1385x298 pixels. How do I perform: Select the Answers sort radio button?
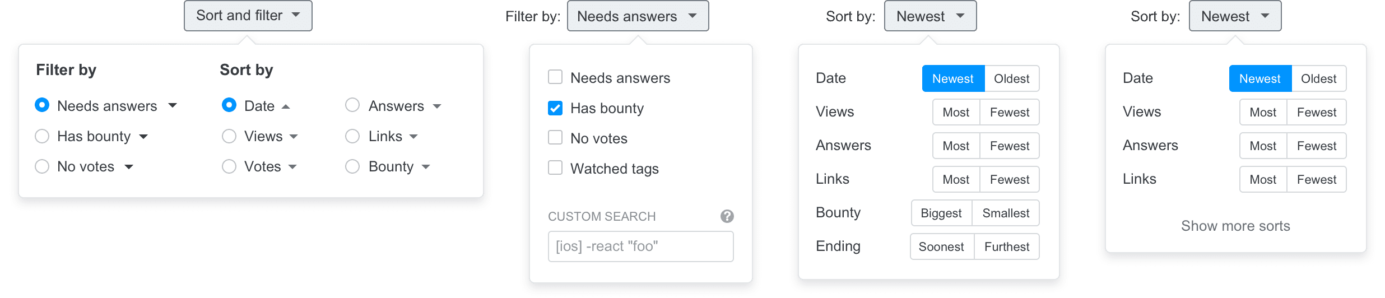(352, 105)
